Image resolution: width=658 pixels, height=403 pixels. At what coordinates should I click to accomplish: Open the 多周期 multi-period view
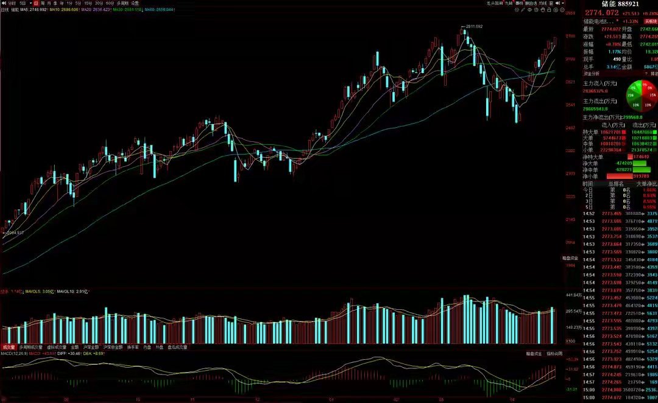pyautogui.click(x=122, y=3)
